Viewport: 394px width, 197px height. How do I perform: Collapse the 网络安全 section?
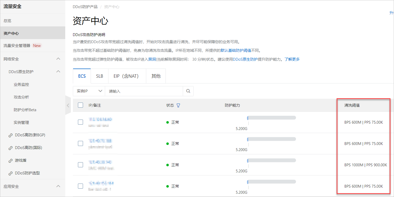tap(58, 59)
